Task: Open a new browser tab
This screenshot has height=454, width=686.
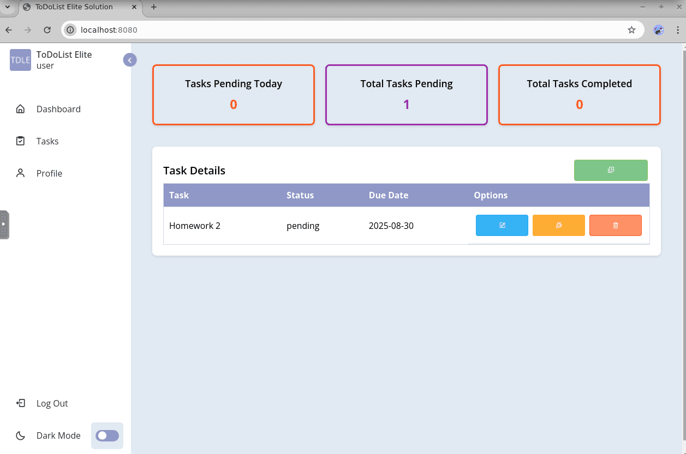Action: pos(154,7)
